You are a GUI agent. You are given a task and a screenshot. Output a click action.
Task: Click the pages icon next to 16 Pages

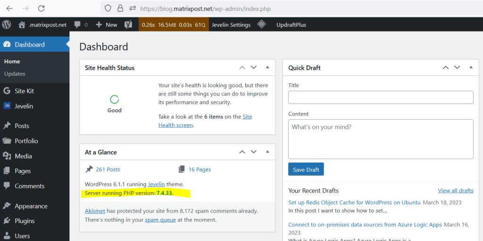point(182,169)
